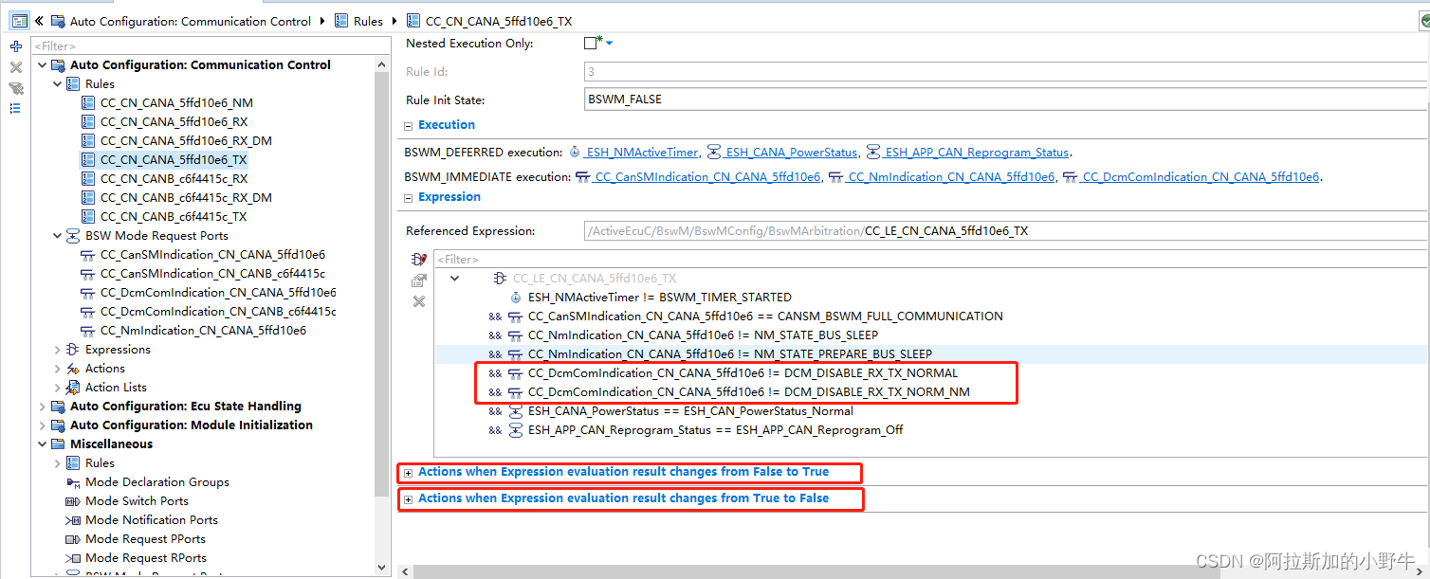Click the clear filter icon in left toolbar
This screenshot has width=1430, height=579.
click(15, 87)
